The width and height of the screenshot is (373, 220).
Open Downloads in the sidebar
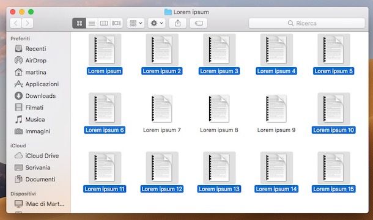coord(35,96)
